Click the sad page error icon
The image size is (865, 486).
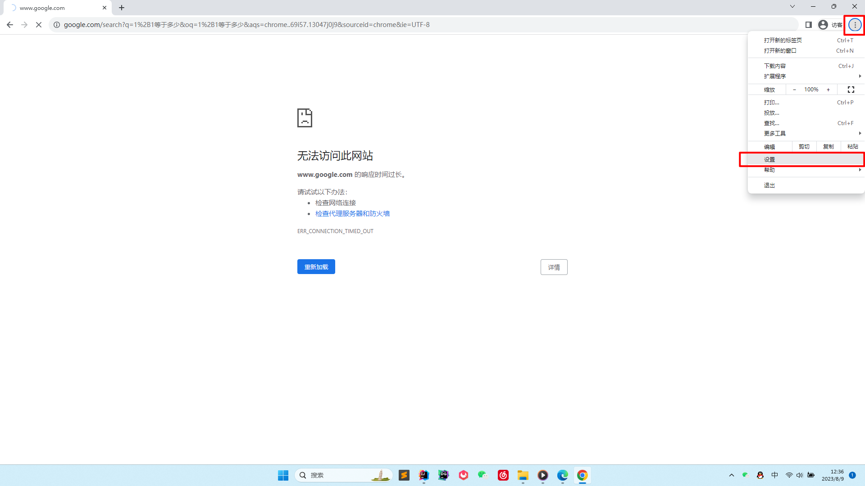[305, 118]
